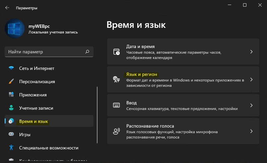The image size is (267, 163).
Task: Open the "Язык и регион" settings
Action: click(183, 80)
